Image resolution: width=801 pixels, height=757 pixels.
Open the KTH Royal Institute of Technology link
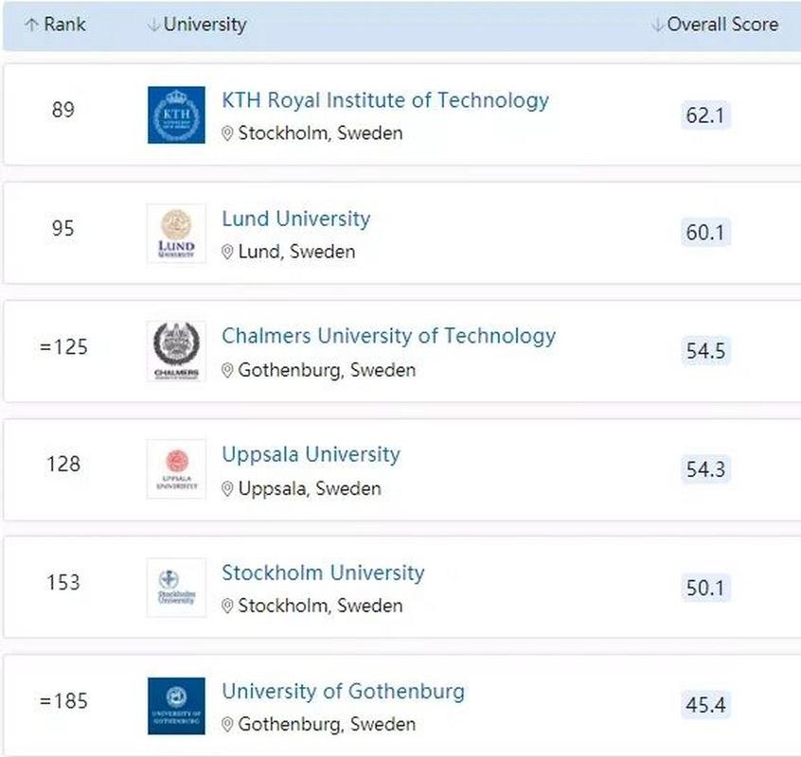pyautogui.click(x=383, y=100)
